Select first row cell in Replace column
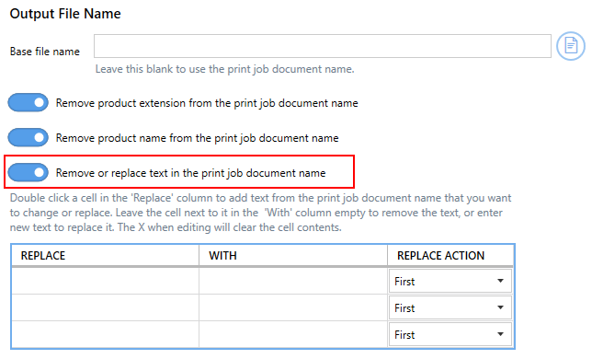The width and height of the screenshot is (592, 359). 106,281
